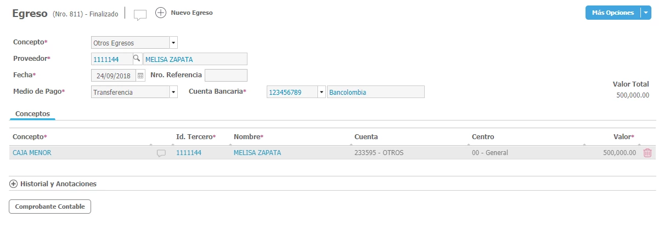Click the Proveedor search magnifier icon

(x=137, y=59)
